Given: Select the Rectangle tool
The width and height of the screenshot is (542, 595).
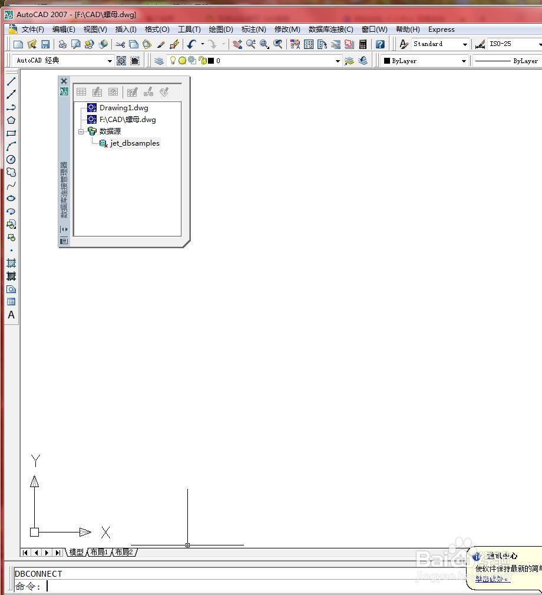Looking at the screenshot, I should click(11, 133).
